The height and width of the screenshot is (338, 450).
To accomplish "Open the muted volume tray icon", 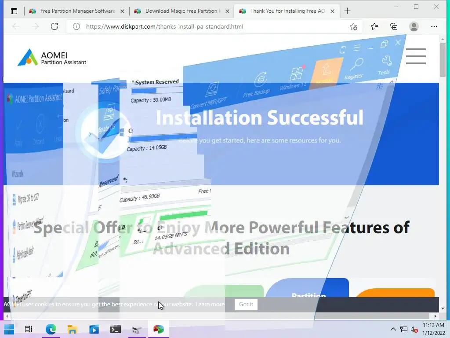I will coord(414,329).
